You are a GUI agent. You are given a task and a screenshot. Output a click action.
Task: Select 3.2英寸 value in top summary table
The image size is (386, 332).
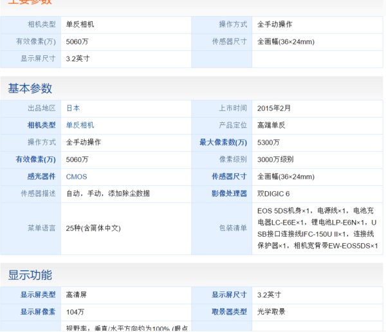78,59
